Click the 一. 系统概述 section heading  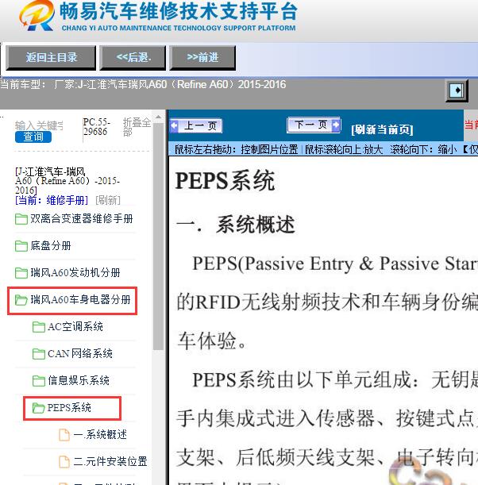(x=236, y=225)
